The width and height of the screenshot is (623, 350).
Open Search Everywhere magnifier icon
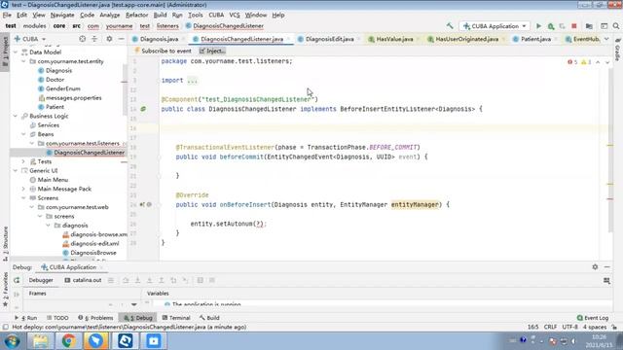pyautogui.click(x=616, y=26)
